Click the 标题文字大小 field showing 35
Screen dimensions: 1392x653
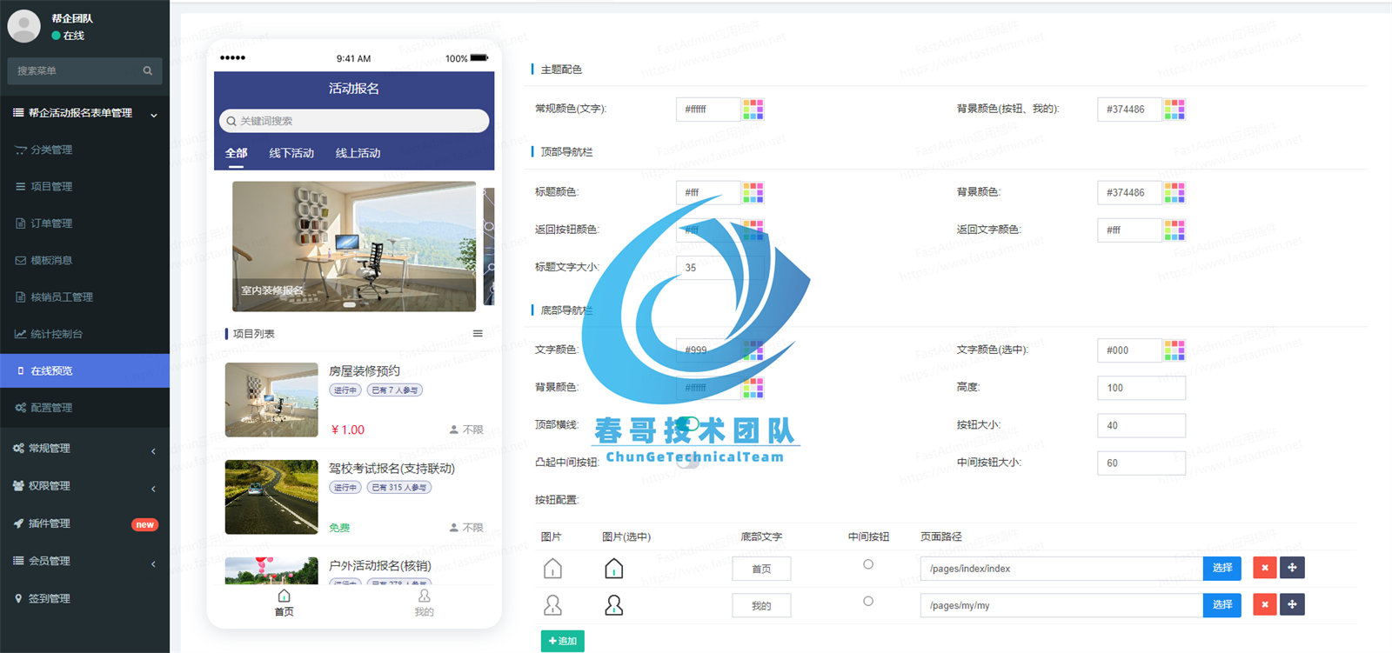[719, 268]
